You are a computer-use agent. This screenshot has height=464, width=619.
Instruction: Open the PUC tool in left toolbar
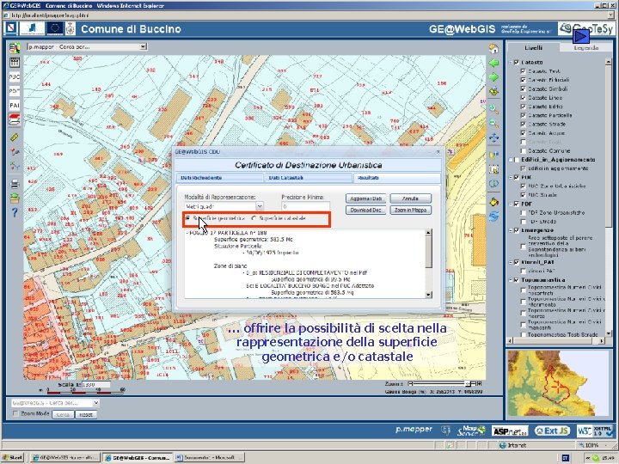(15, 76)
